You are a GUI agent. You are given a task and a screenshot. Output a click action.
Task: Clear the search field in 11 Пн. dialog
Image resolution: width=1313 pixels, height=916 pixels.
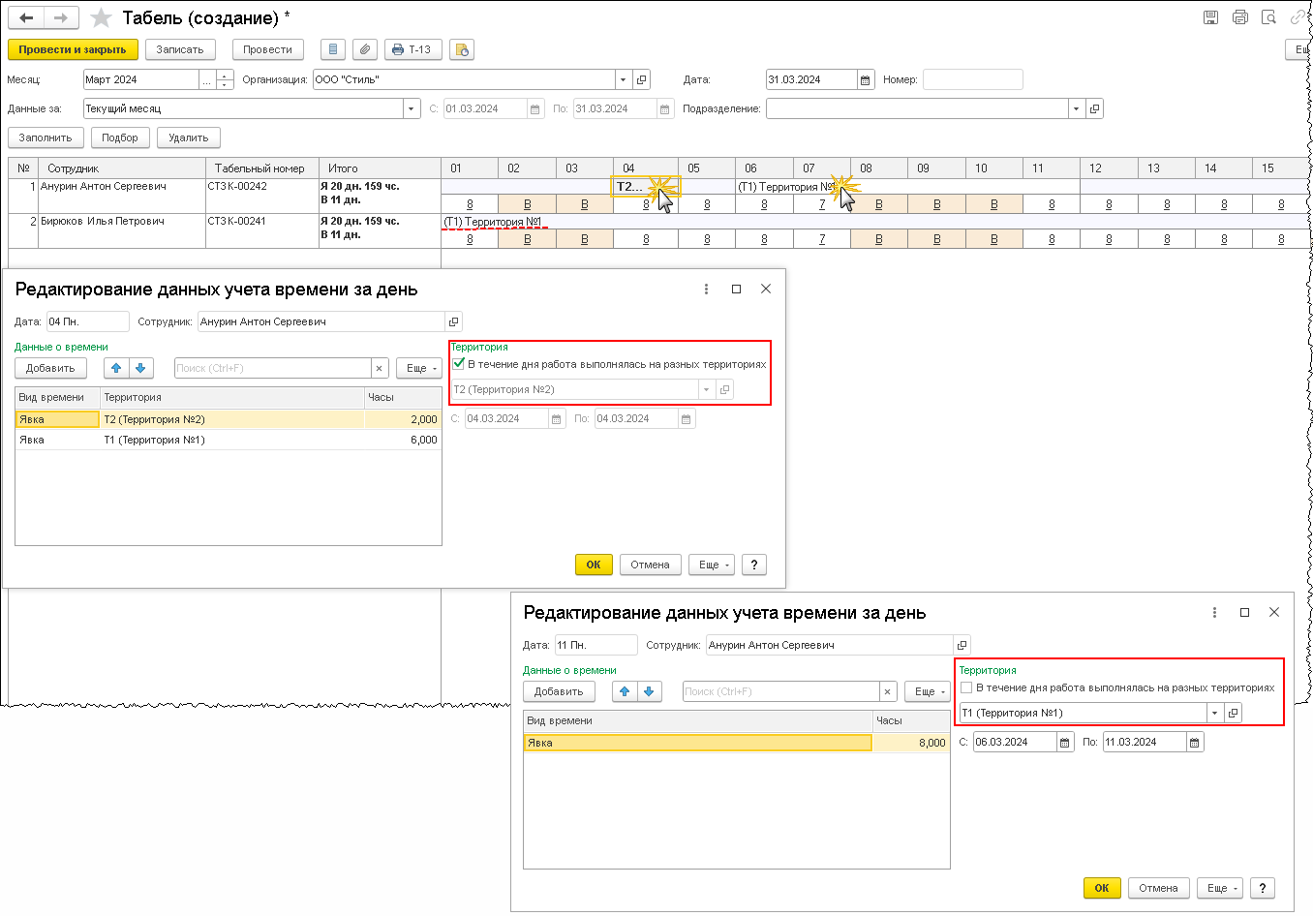coord(888,691)
